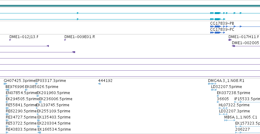
Task: Click the spliced glyph under LD32207.3prime
Action: pyautogui.click(x=223, y=114)
